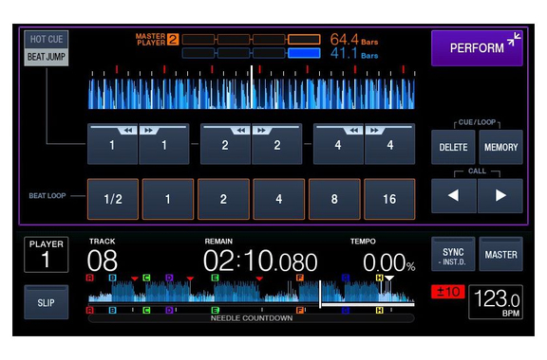Click the NEEDLE COUNTDOWN bar
547x360 pixels.
coord(252,318)
